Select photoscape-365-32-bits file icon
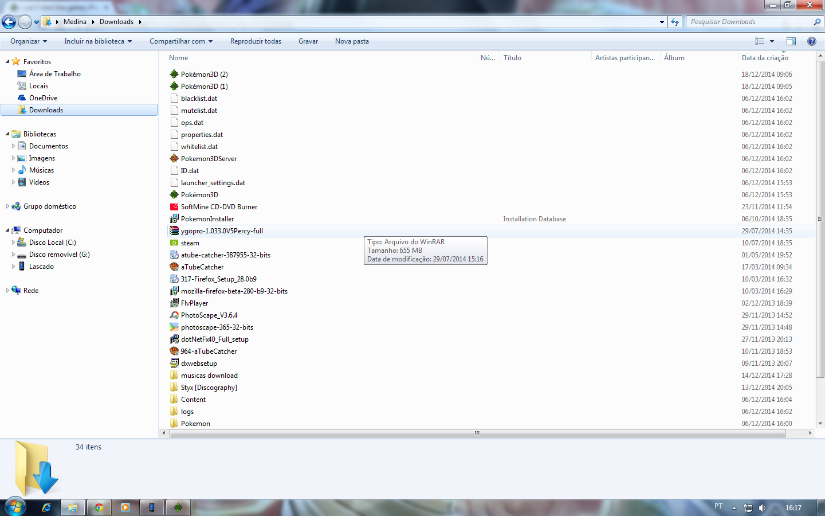 174,327
